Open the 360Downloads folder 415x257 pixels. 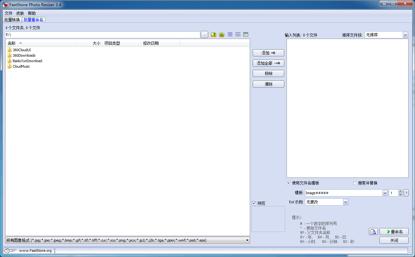[24, 55]
